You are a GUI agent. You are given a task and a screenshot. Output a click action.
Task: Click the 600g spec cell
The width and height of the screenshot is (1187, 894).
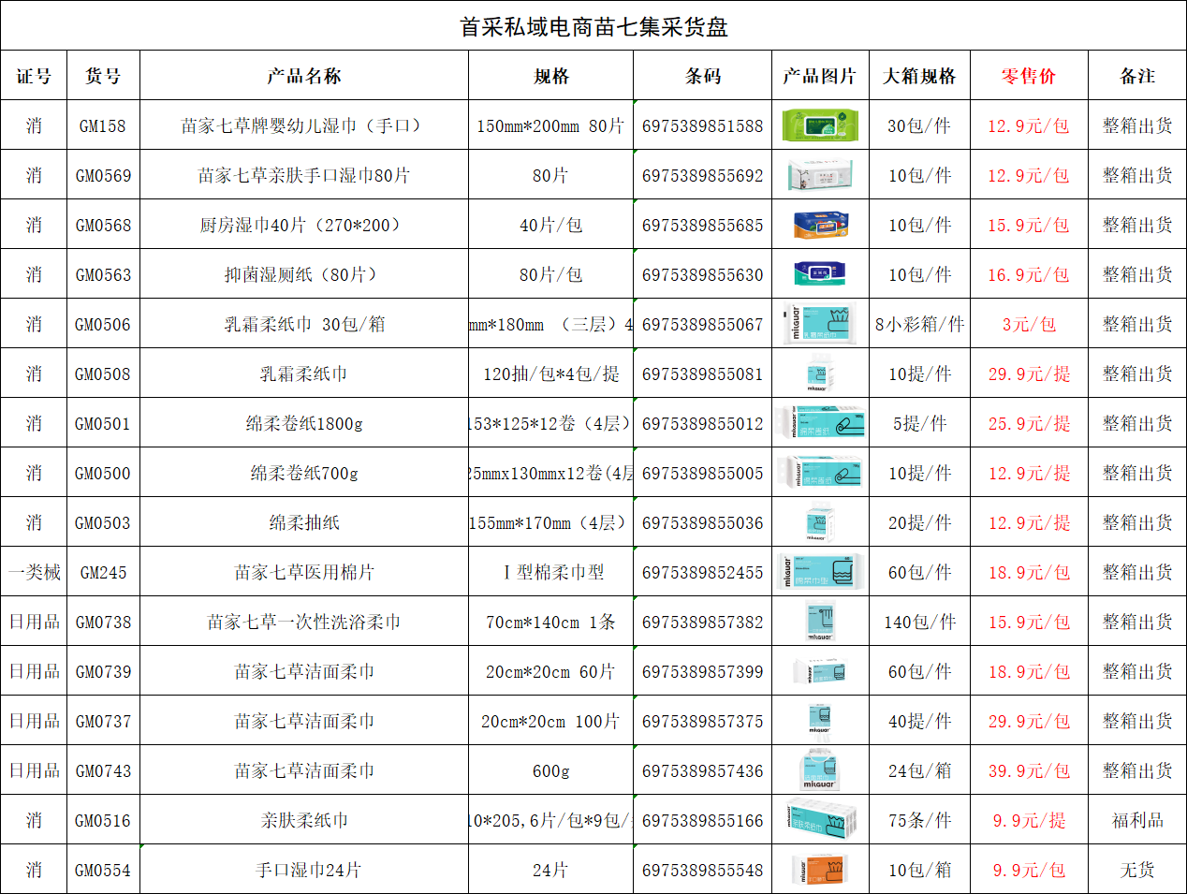point(550,770)
